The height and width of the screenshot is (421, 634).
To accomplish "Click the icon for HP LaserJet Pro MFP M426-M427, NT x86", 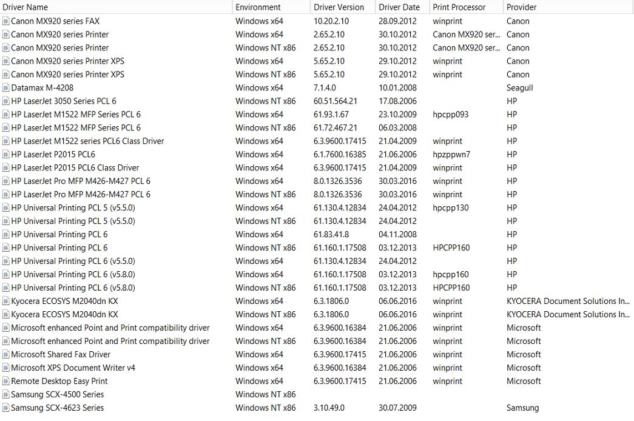I will (x=5, y=195).
